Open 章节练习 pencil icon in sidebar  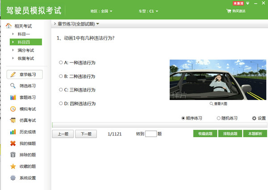(13, 74)
